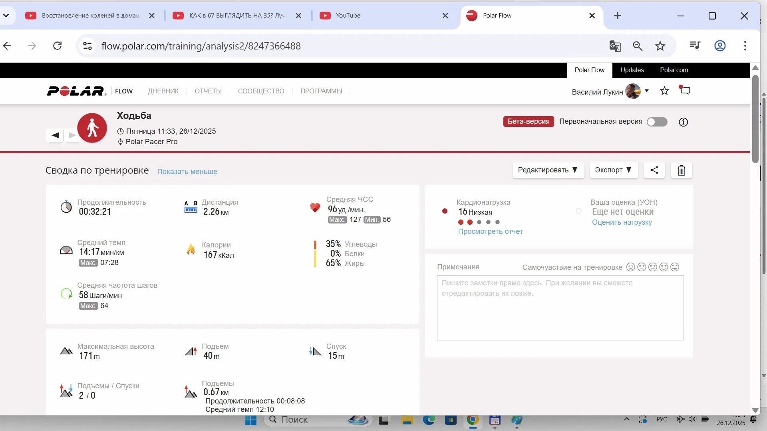The height and width of the screenshot is (431, 767).
Task: Click the favorites star beside the user name
Action: 664,91
